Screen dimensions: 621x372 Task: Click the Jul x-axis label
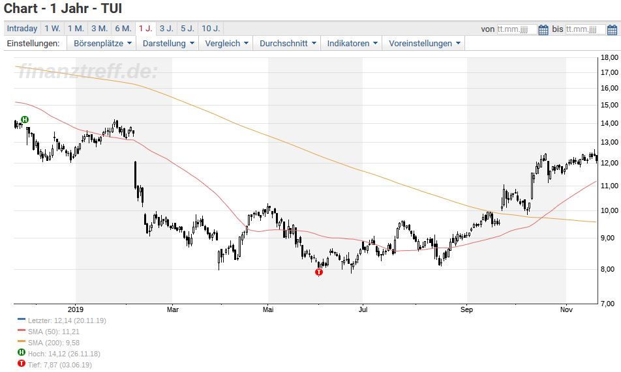click(363, 310)
